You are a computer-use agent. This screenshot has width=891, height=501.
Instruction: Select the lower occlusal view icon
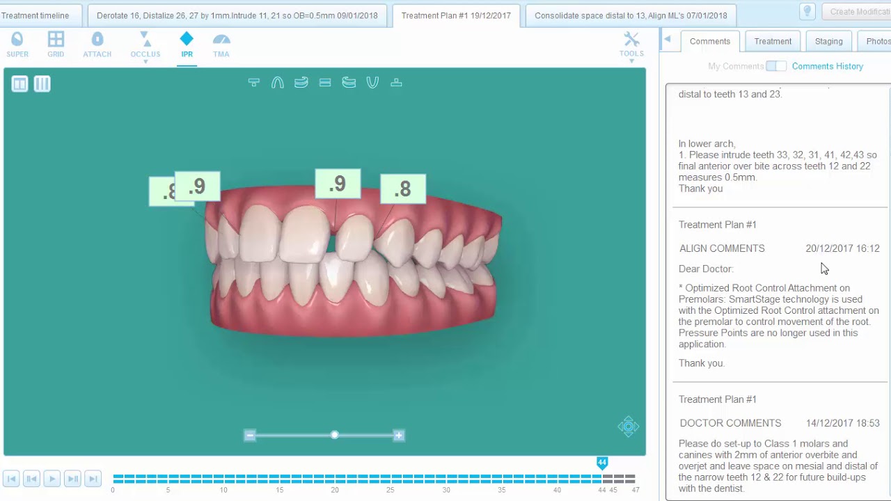pyautogui.click(x=396, y=83)
